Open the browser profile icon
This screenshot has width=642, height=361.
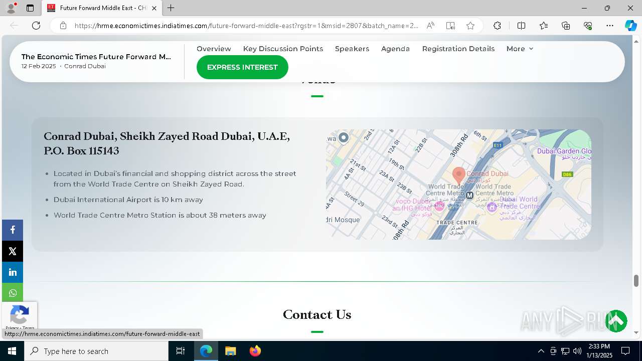tap(11, 8)
